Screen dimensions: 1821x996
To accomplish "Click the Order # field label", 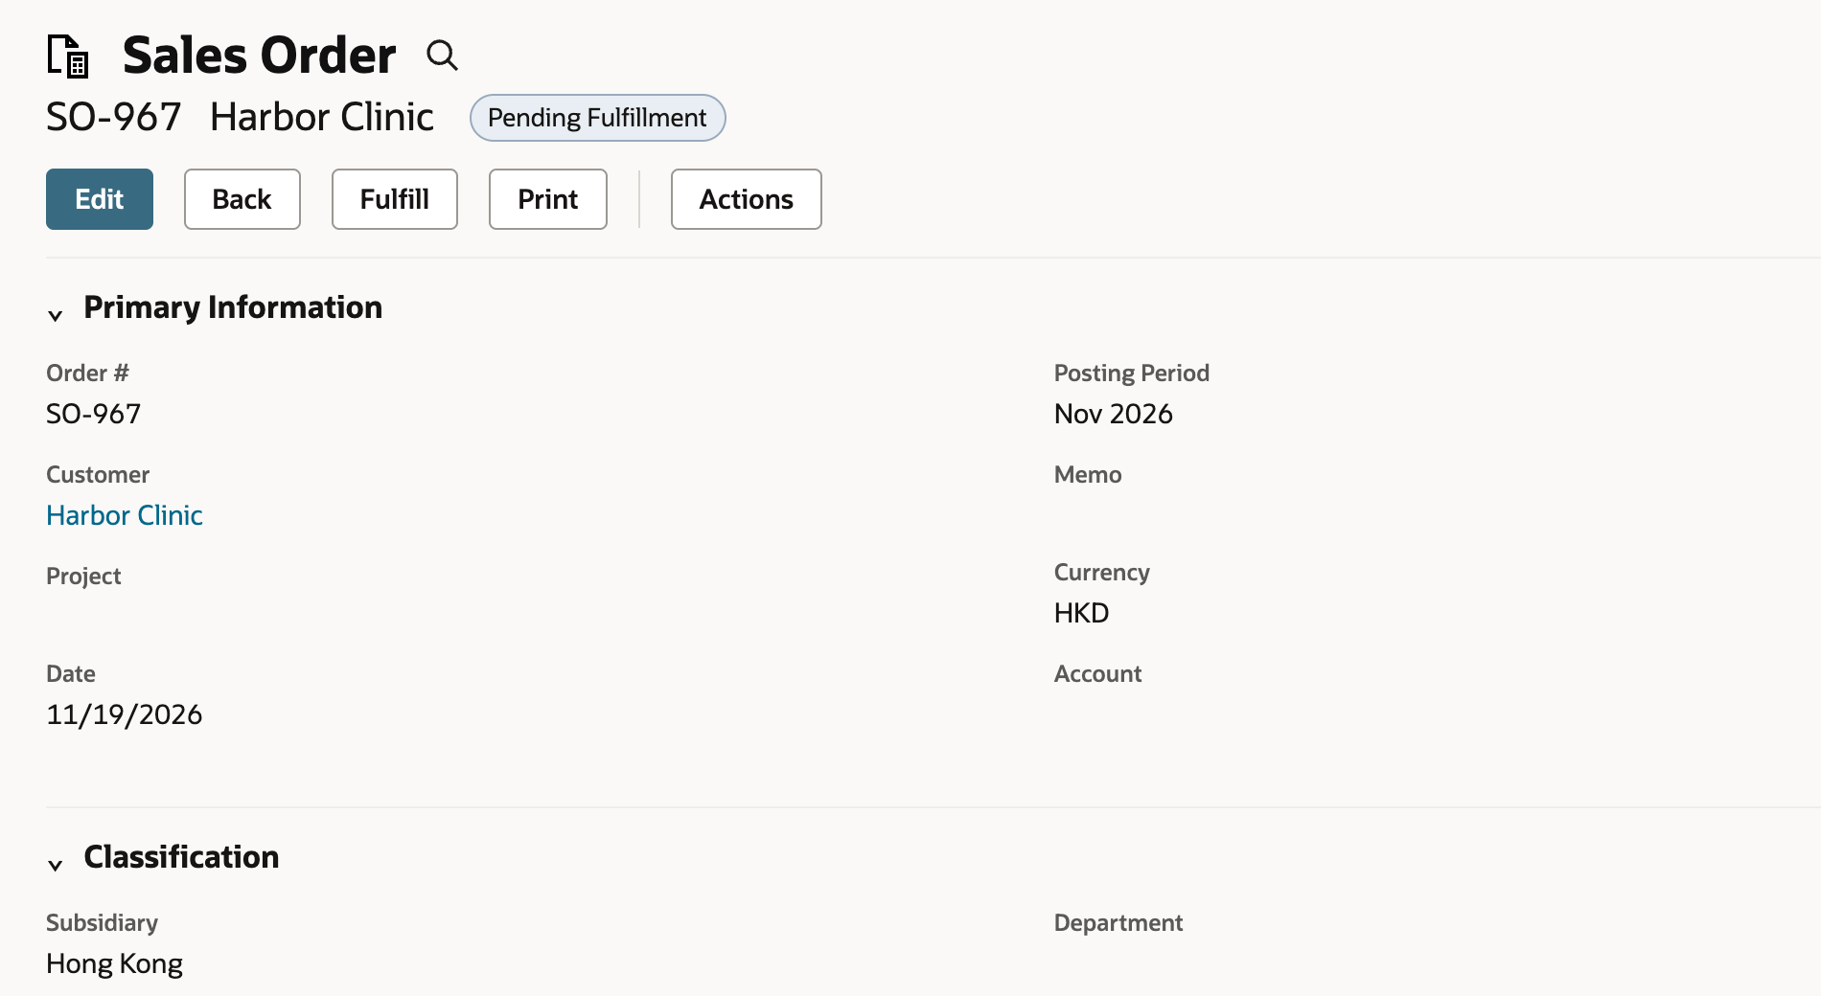I will pyautogui.click(x=87, y=373).
